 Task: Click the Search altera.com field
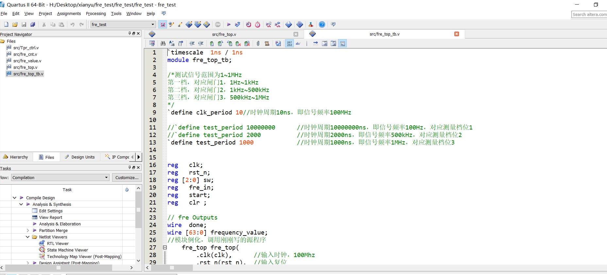(589, 14)
